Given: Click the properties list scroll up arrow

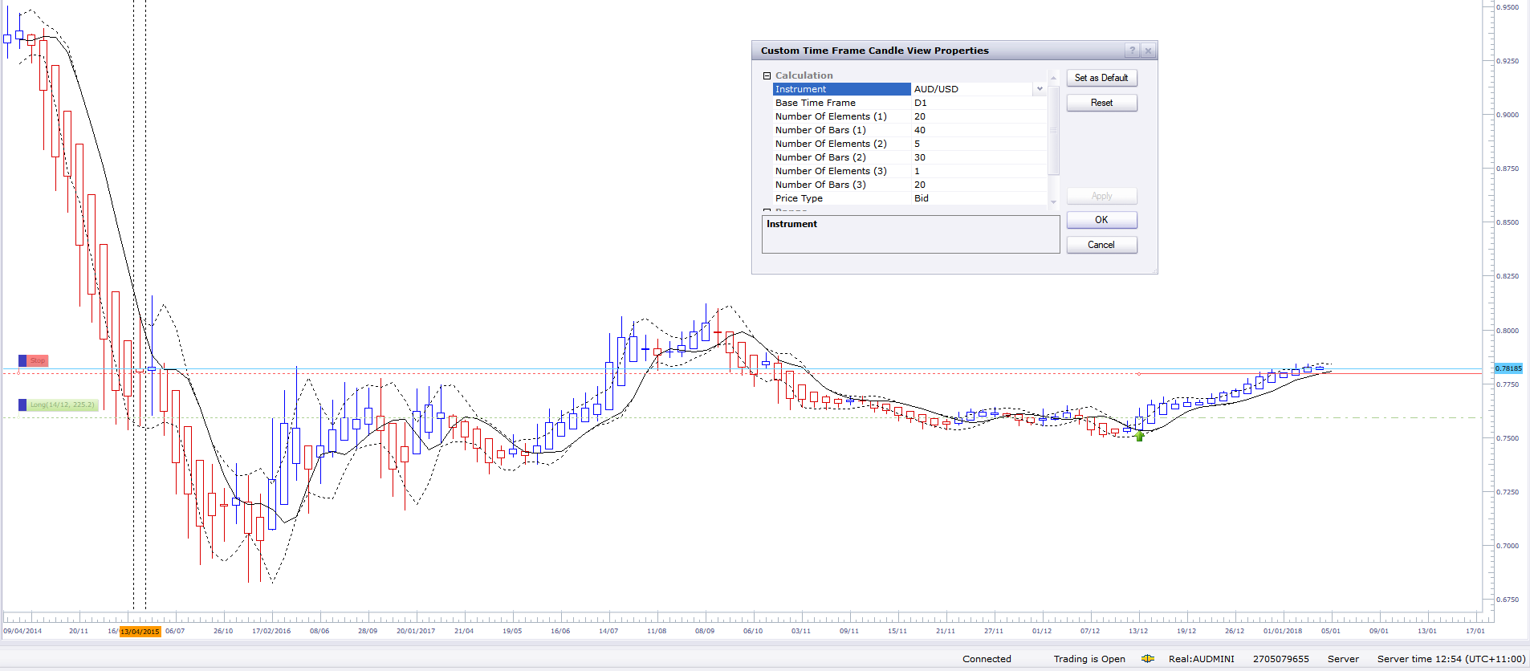Looking at the screenshot, I should pos(1054,77).
